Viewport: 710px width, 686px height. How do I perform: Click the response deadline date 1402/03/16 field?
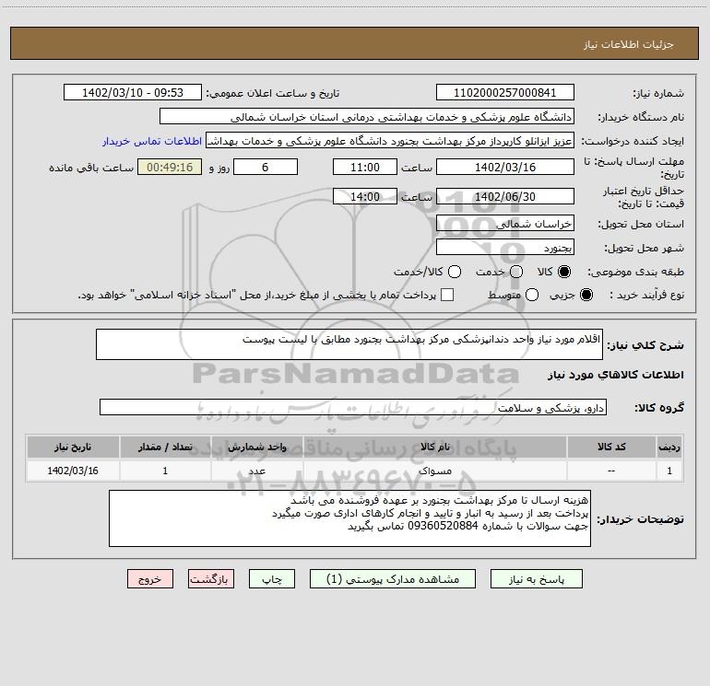click(505, 167)
